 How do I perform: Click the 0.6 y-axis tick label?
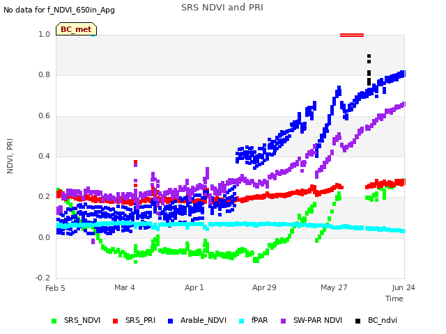click(x=44, y=116)
